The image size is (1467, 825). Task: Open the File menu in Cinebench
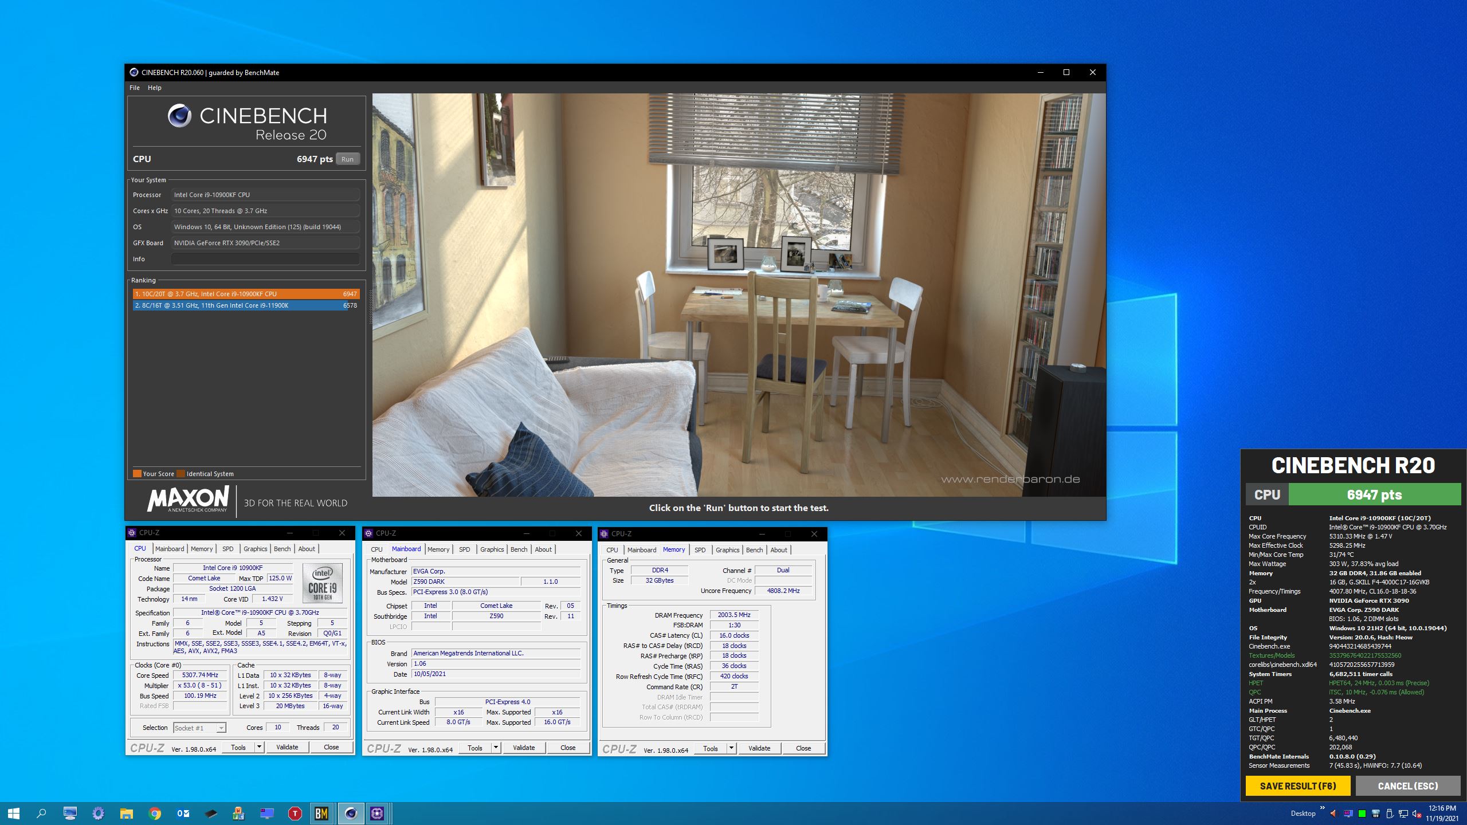pyautogui.click(x=135, y=88)
